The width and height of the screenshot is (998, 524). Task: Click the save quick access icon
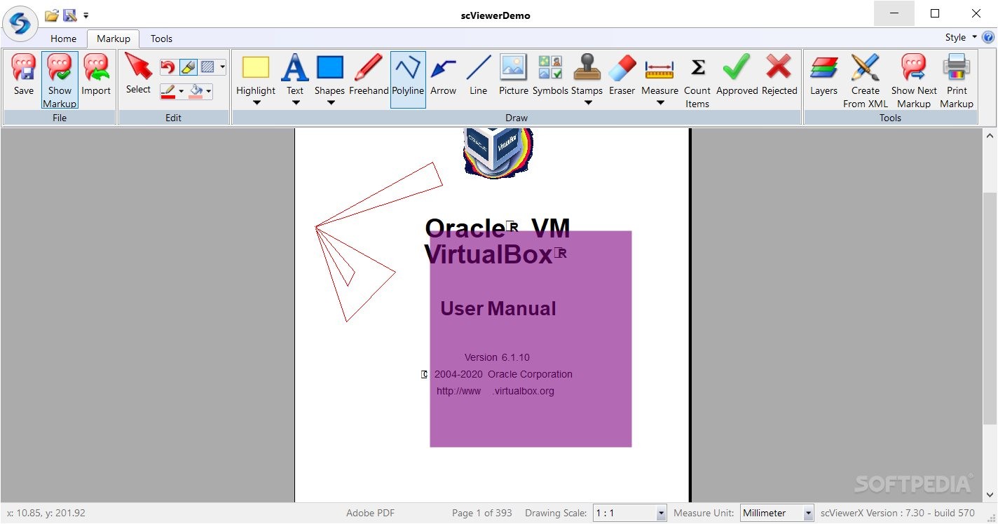tap(70, 15)
